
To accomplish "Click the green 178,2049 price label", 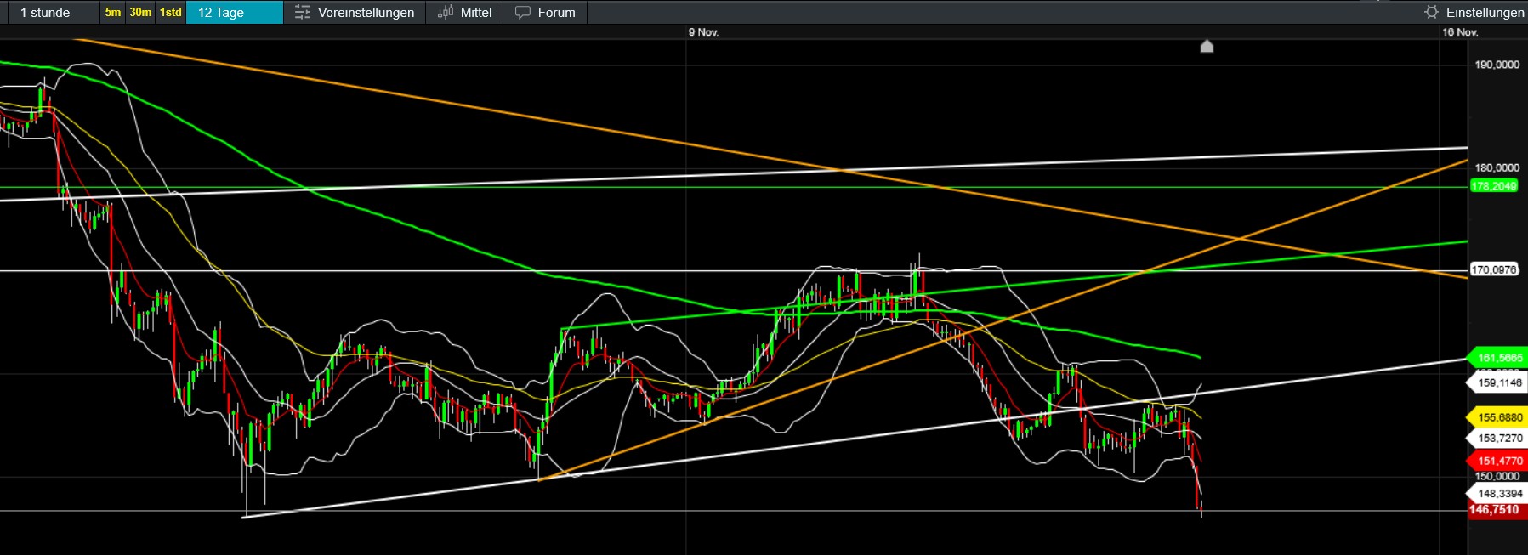I will tap(1493, 186).
